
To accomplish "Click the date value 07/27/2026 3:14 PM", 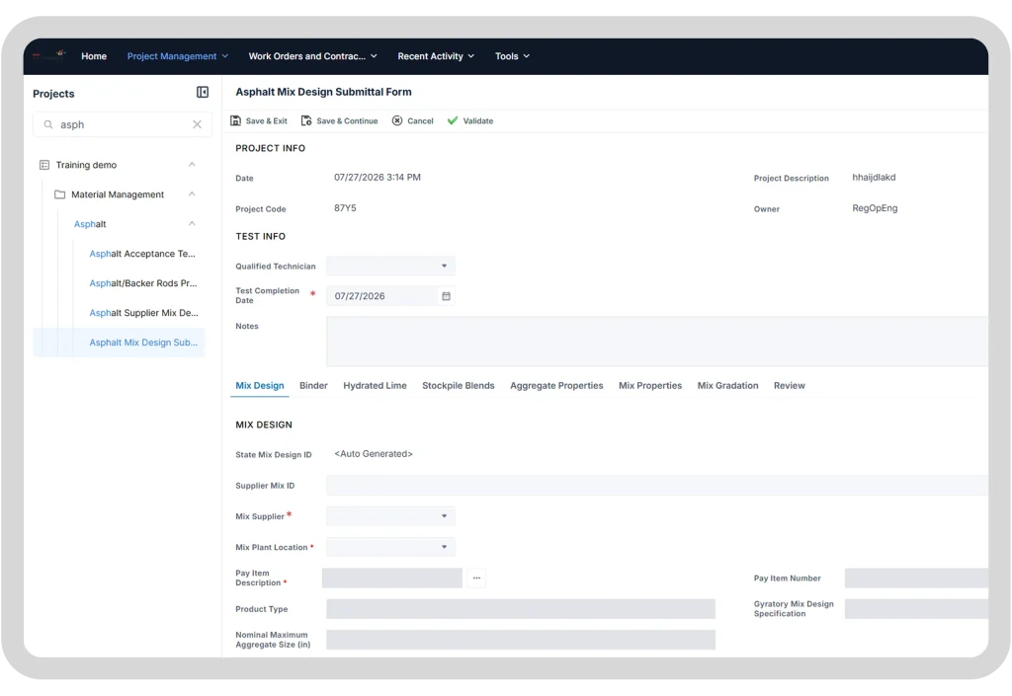I will tap(377, 178).
